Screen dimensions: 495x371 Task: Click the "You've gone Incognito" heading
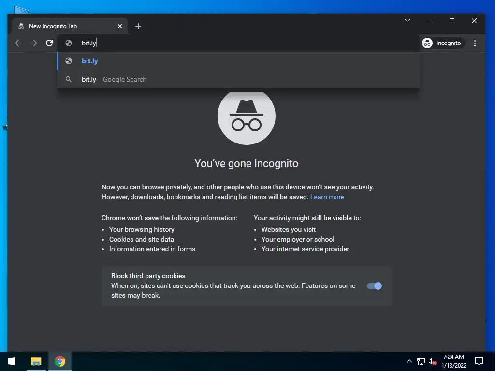pos(246,163)
